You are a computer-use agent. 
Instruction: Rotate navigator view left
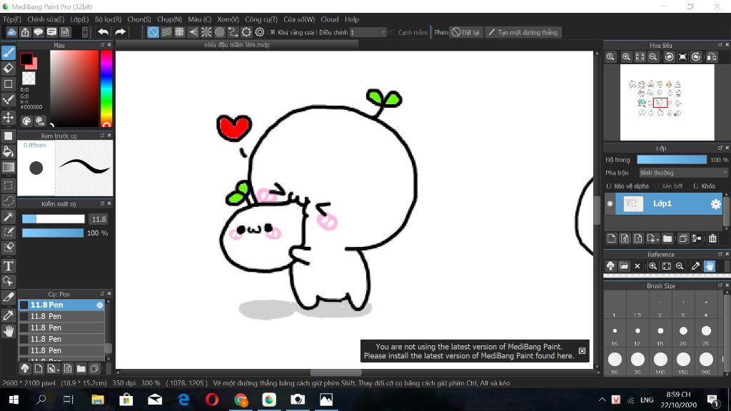[x=669, y=57]
